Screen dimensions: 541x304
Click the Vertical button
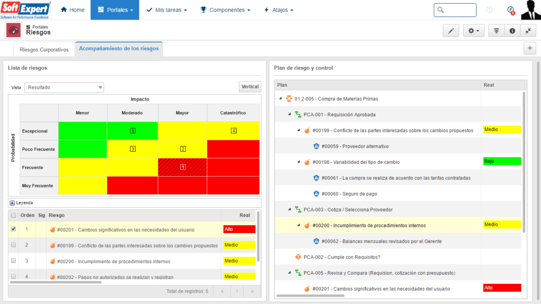tap(250, 87)
